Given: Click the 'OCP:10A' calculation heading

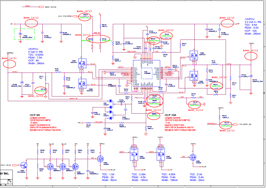Looking at the screenshot, I should [x=171, y=115].
